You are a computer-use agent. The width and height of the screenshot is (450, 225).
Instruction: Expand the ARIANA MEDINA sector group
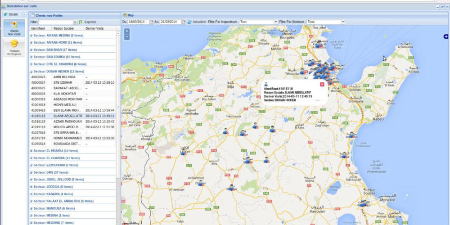tap(31, 35)
